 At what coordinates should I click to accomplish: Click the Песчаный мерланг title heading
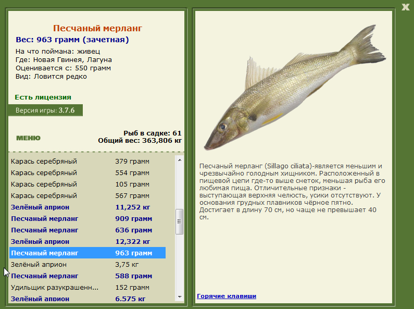tap(97, 28)
